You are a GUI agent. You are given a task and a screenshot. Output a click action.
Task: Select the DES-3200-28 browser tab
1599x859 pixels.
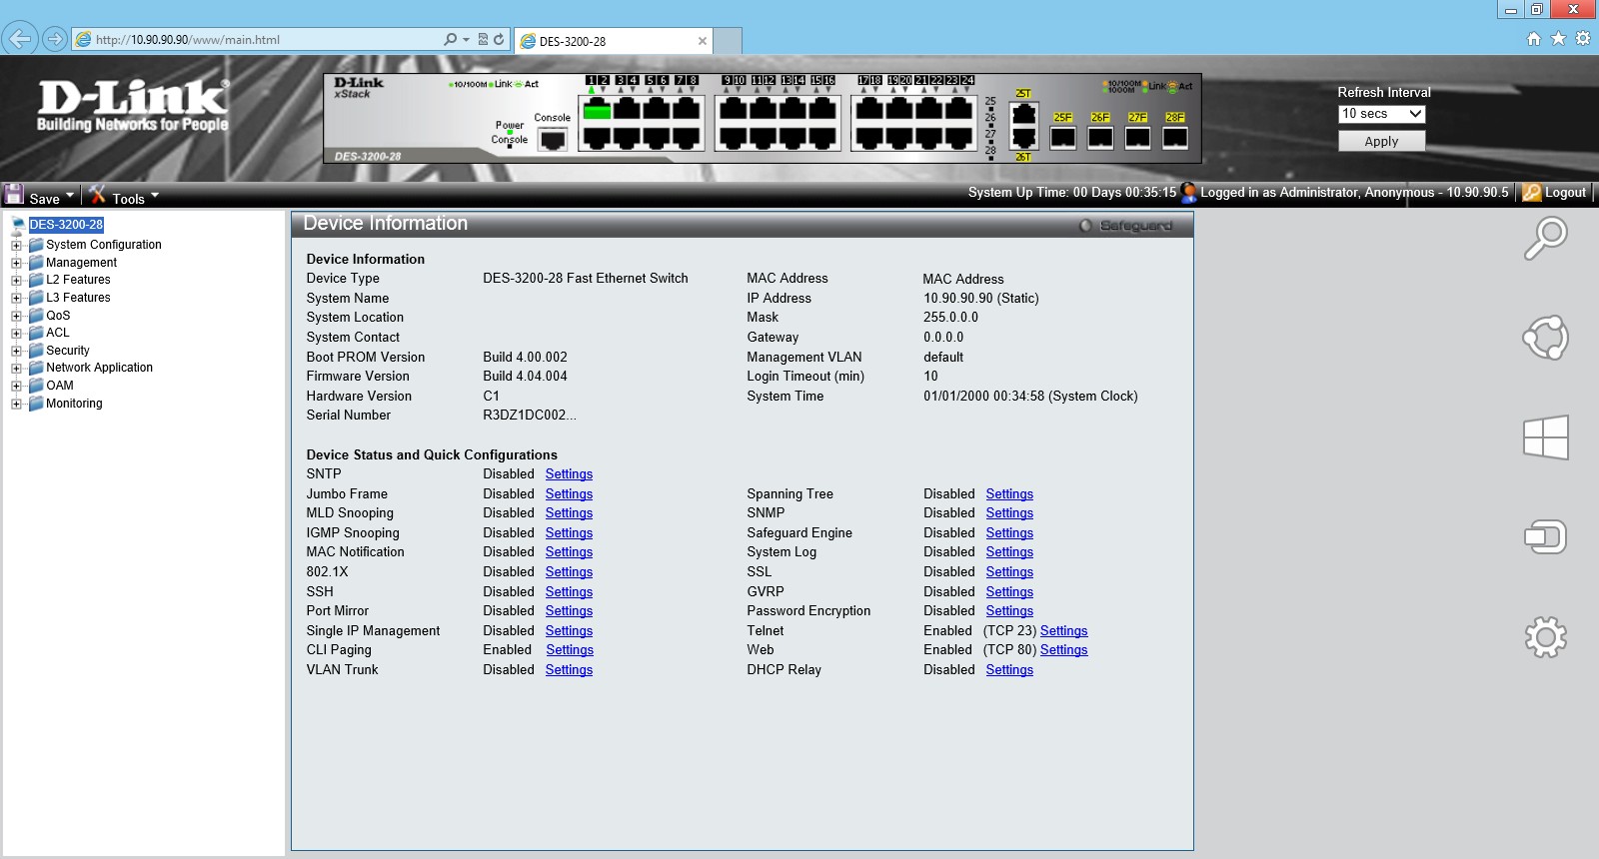(613, 41)
